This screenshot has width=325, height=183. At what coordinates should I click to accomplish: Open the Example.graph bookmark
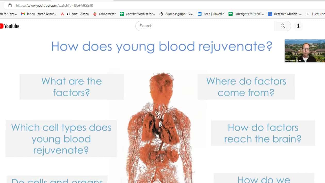pyautogui.click(x=176, y=14)
